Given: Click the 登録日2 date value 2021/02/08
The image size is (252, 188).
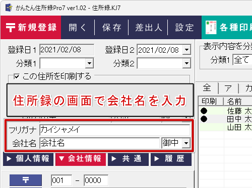Looking at the screenshot, I should point(158,50).
